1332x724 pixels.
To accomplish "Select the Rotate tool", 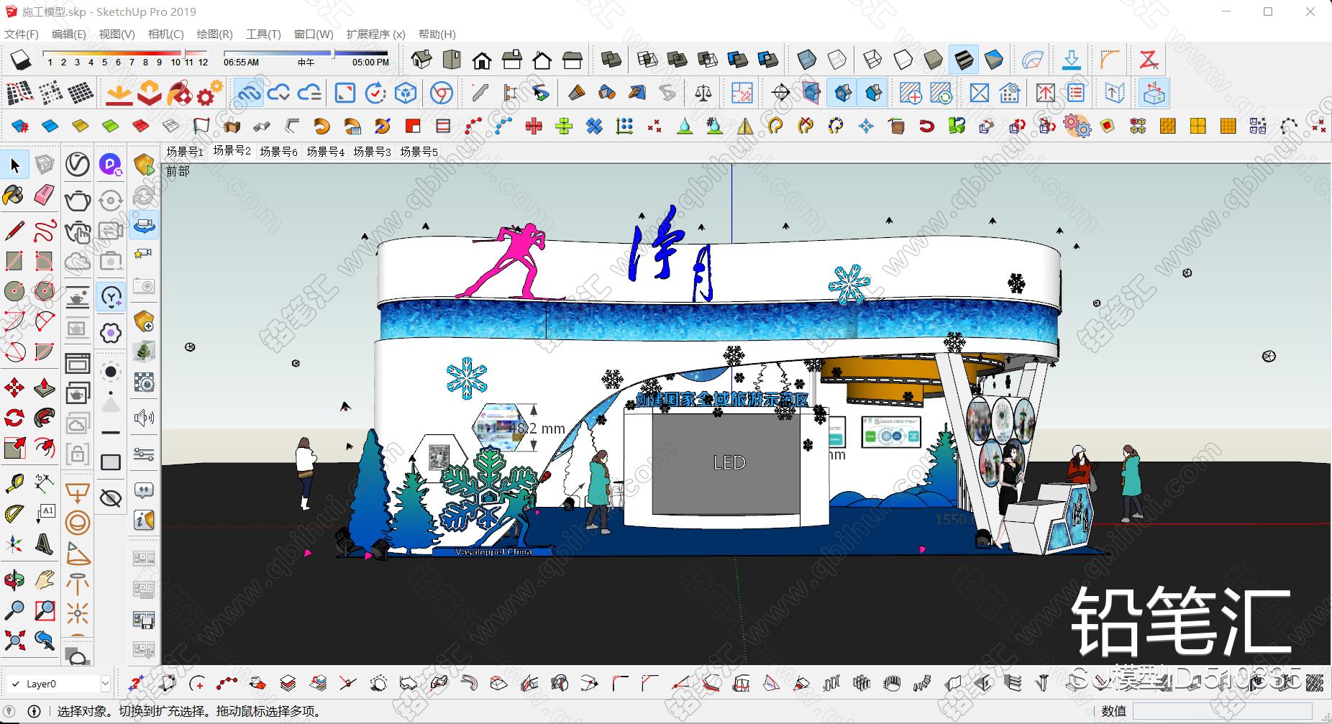I will point(14,418).
